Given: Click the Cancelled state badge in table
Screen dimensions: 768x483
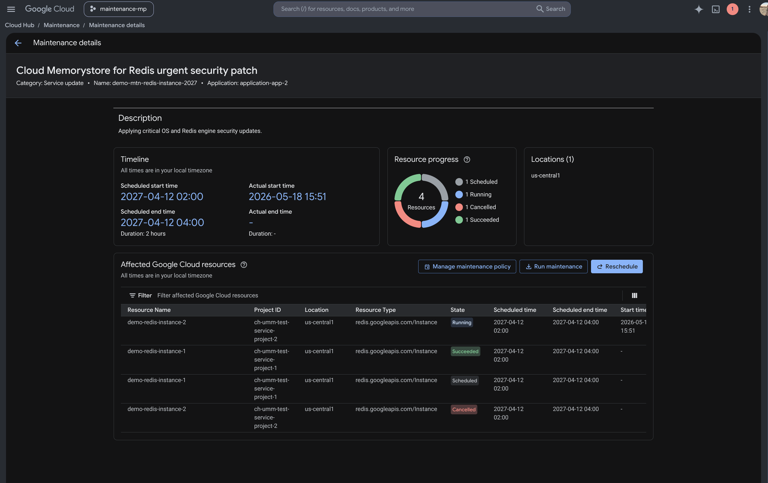Looking at the screenshot, I should tap(464, 410).
